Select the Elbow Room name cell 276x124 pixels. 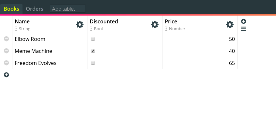click(x=50, y=39)
